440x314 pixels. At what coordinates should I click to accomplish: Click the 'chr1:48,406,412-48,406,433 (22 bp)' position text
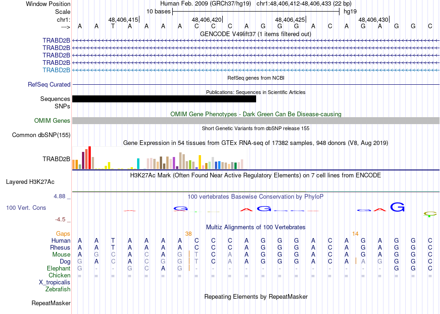(x=304, y=4)
